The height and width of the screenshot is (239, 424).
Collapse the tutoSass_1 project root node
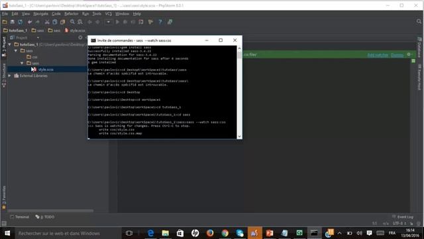point(10,44)
